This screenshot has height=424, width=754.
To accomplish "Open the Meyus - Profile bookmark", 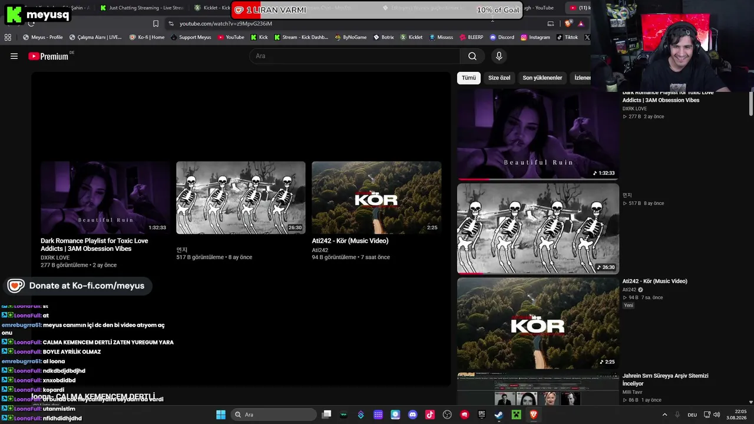I will [42, 37].
